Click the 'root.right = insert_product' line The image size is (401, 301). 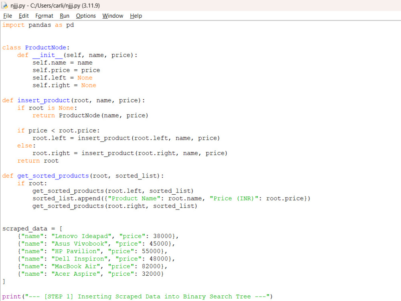[x=130, y=153]
